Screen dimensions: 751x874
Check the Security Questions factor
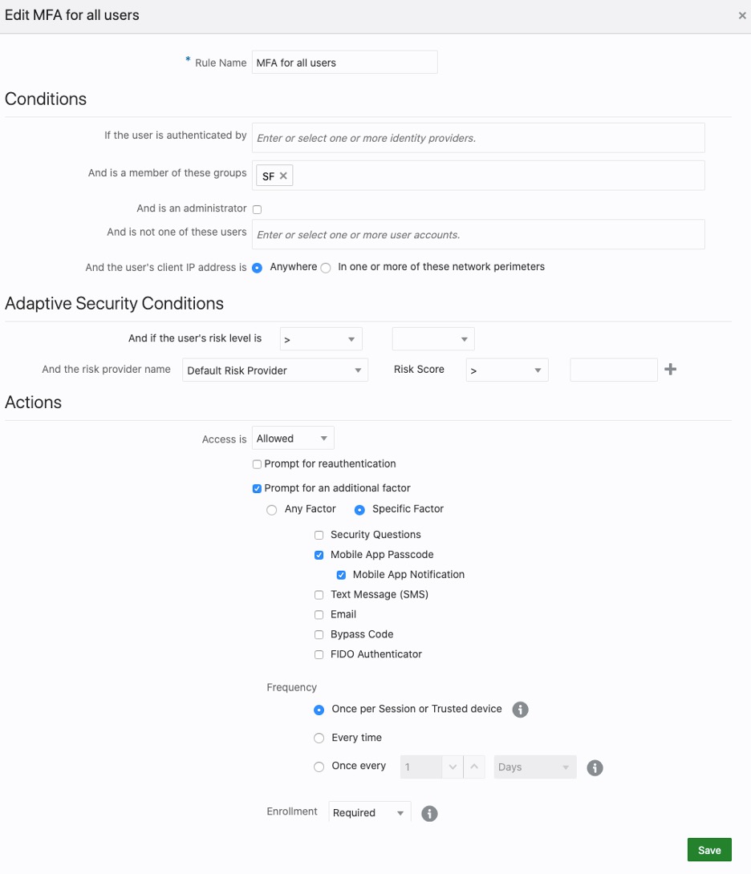point(319,535)
